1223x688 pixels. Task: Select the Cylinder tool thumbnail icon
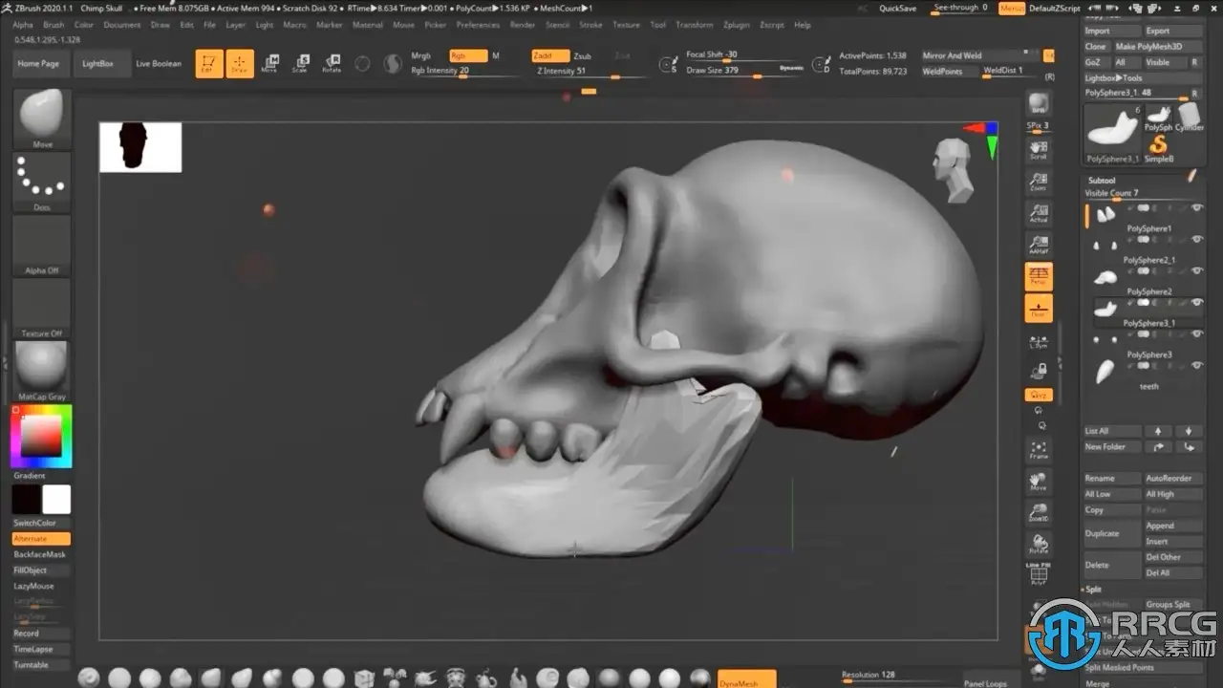tap(1189, 118)
